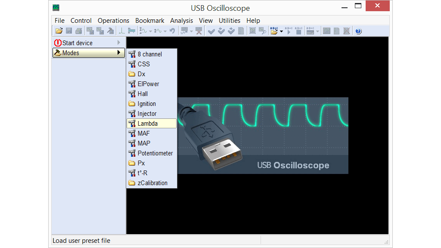This screenshot has height=248, width=441.
Task: Click the Save floppy disk toolbar icon
Action: pos(69,31)
